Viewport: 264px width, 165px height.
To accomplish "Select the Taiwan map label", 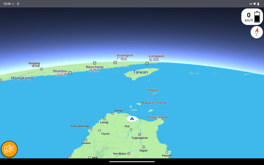I will coord(140,72).
